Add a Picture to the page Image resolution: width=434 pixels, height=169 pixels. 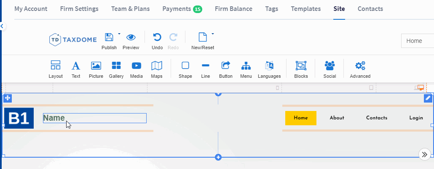coord(96,66)
